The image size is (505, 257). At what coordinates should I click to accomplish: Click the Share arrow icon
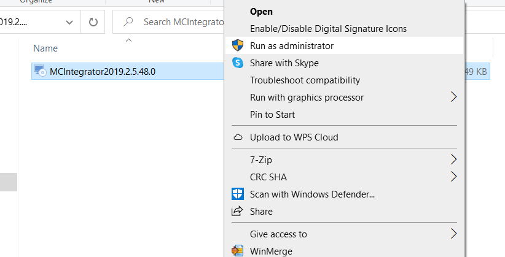click(x=237, y=212)
